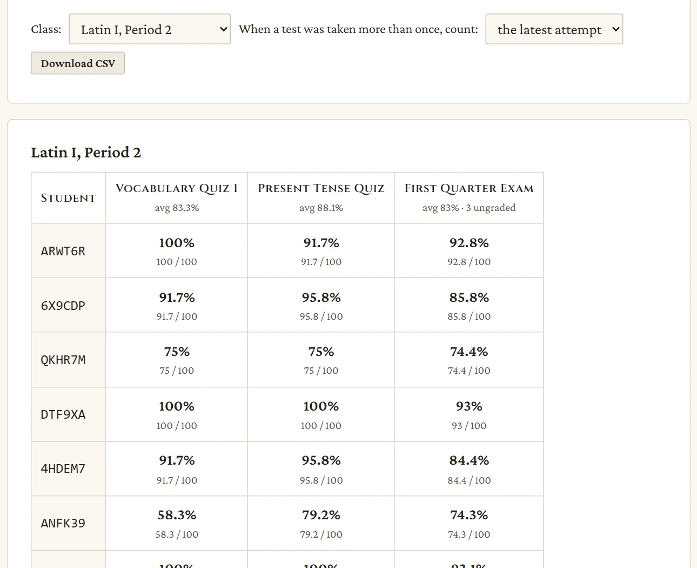The height and width of the screenshot is (568, 697).
Task: Click ARWT6R's Vocabulary Quiz 1 score of 100%
Action: pos(177,243)
